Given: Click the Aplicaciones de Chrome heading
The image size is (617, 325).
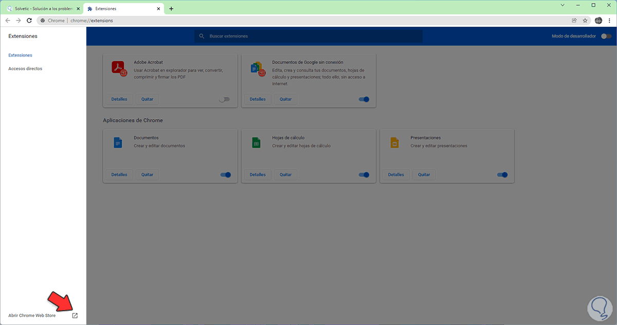Looking at the screenshot, I should pos(133,120).
